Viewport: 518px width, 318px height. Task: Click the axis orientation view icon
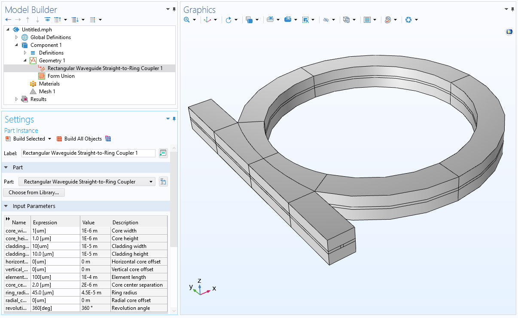[x=207, y=20]
